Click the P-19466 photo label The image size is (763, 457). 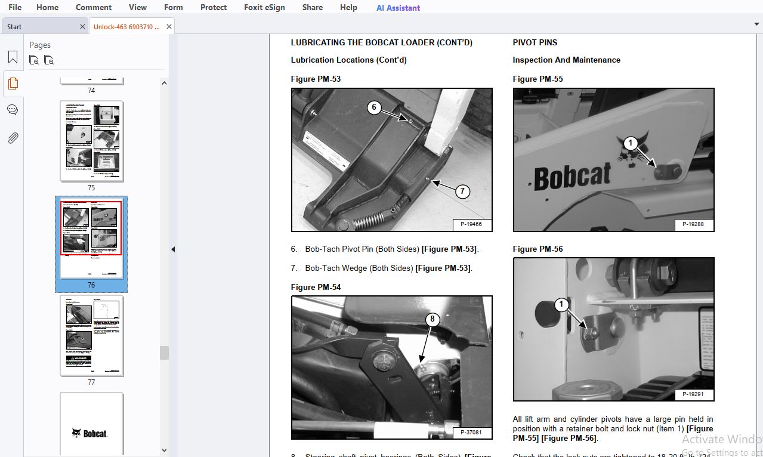[471, 224]
